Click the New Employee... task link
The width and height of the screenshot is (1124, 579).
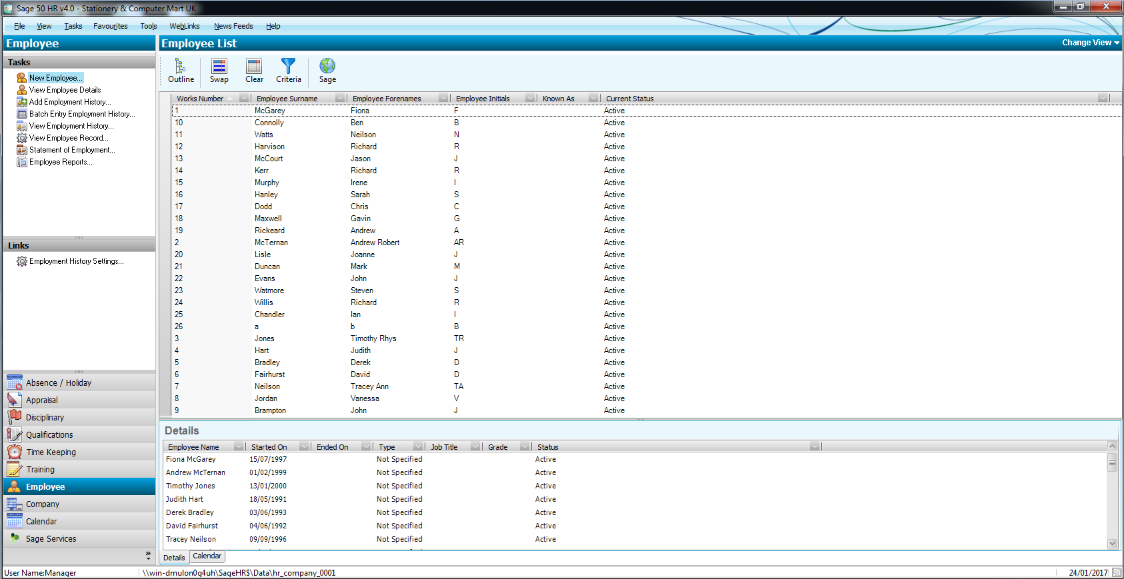point(56,78)
